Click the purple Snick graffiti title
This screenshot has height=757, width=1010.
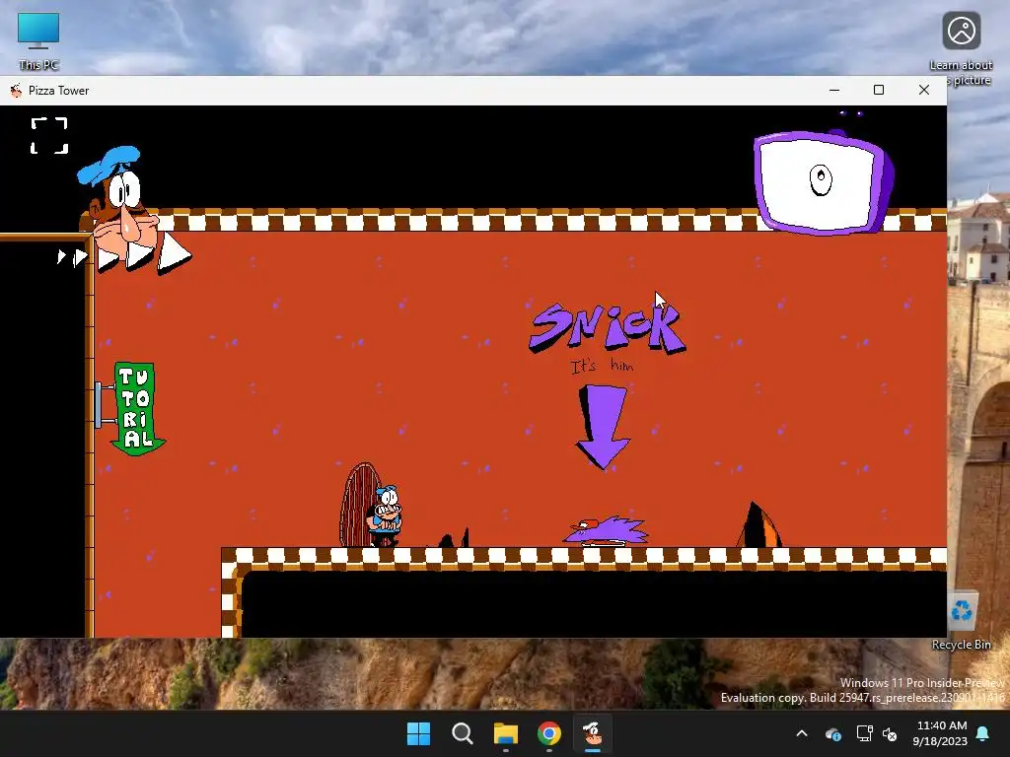[607, 327]
